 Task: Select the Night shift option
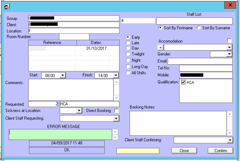(128, 61)
